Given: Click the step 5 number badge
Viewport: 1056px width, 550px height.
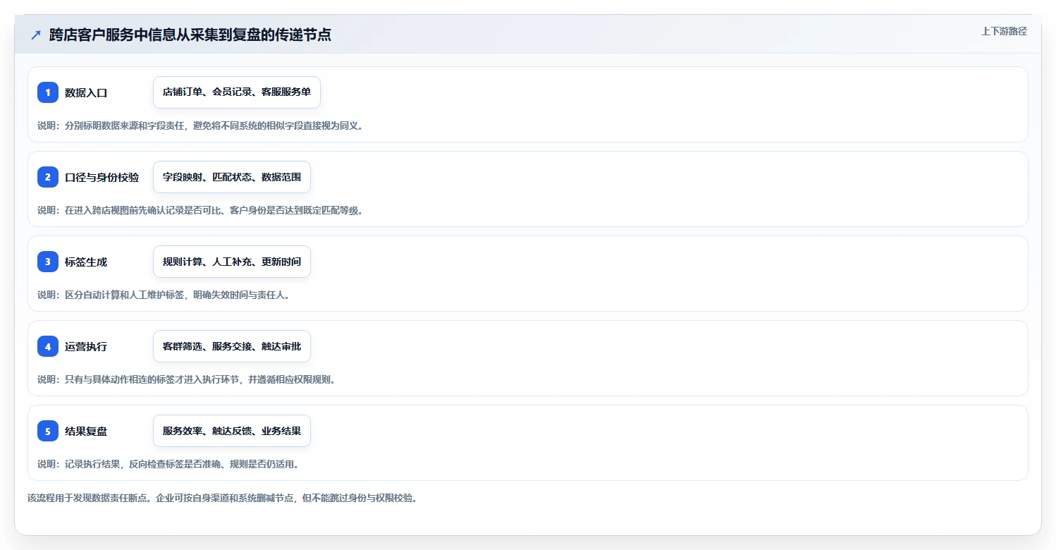Looking at the screenshot, I should click(48, 431).
